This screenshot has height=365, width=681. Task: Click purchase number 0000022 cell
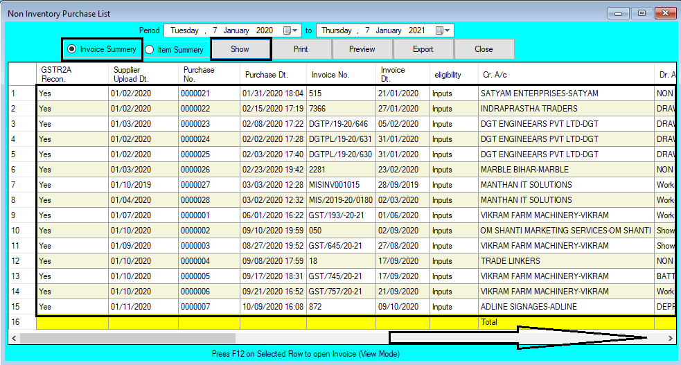coord(209,109)
